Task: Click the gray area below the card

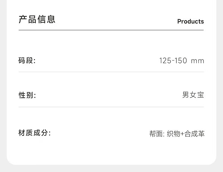Action: point(111,169)
